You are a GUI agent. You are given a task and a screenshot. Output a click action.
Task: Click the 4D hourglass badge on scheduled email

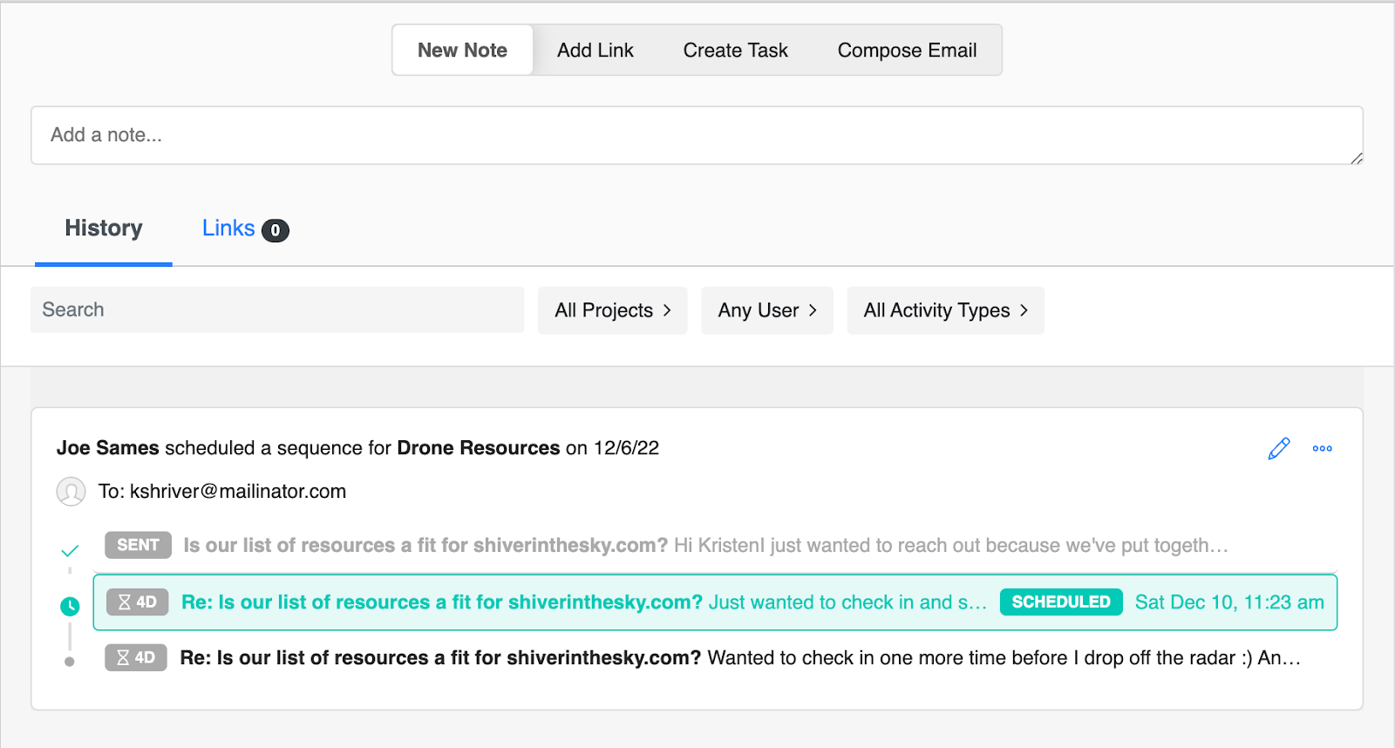coord(137,602)
